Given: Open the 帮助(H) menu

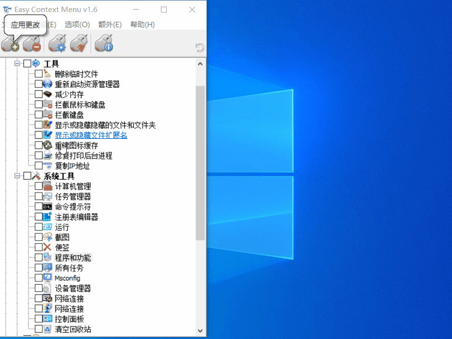Looking at the screenshot, I should (142, 24).
